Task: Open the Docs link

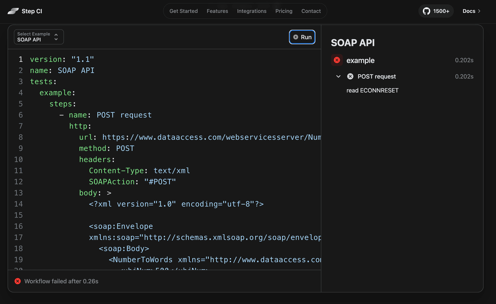Action: coord(469,11)
